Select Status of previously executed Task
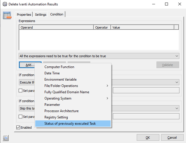 click(73, 124)
